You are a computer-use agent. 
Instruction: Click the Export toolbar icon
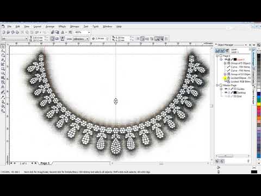point(57,32)
